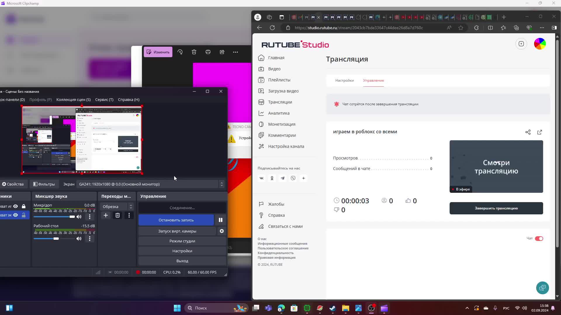Open the Windows Start menu

pyautogui.click(x=177, y=308)
